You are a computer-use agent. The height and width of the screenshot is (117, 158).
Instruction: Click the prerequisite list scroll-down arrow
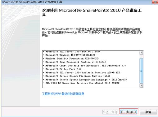(141, 86)
